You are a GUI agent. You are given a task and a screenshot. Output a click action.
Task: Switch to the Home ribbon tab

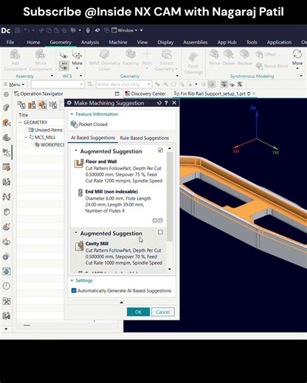pos(33,42)
